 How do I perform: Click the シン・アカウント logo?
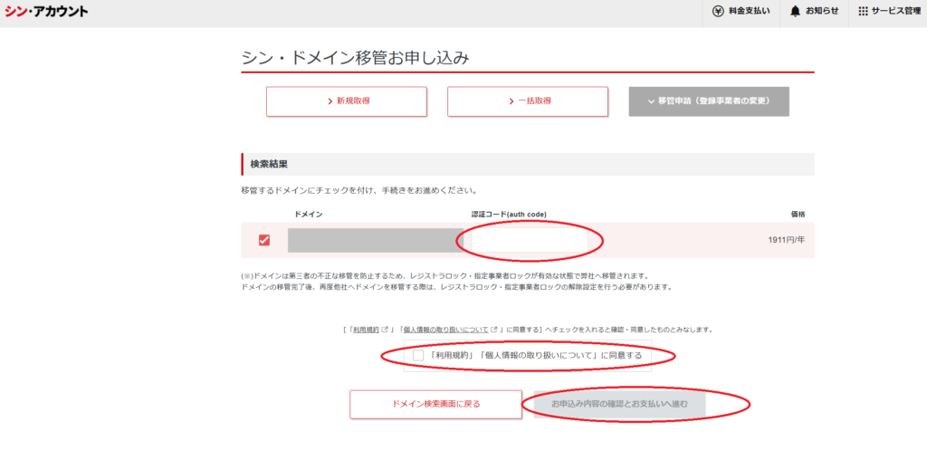(x=45, y=11)
